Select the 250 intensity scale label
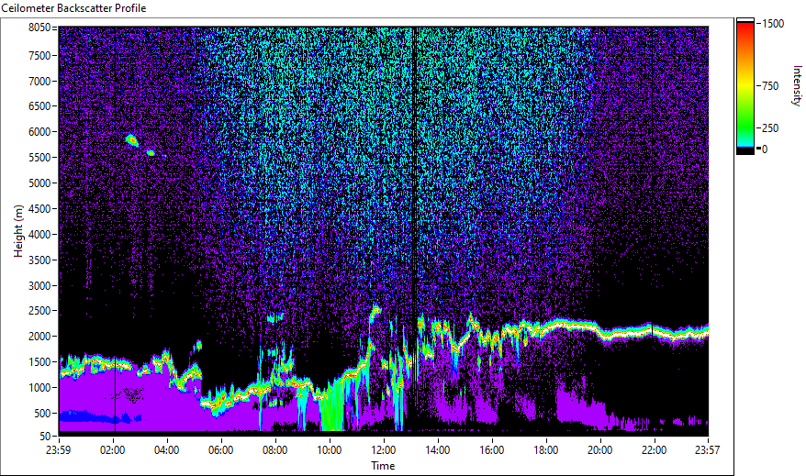Viewport: 806px width, 476px height. [770, 128]
